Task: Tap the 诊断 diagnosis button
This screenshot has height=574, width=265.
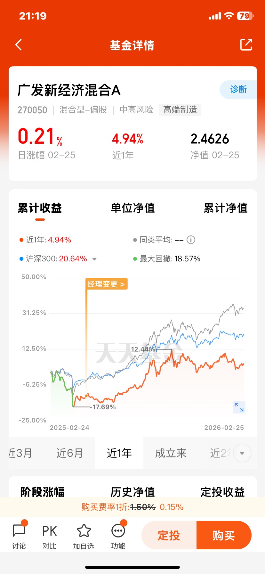Action: 238,90
